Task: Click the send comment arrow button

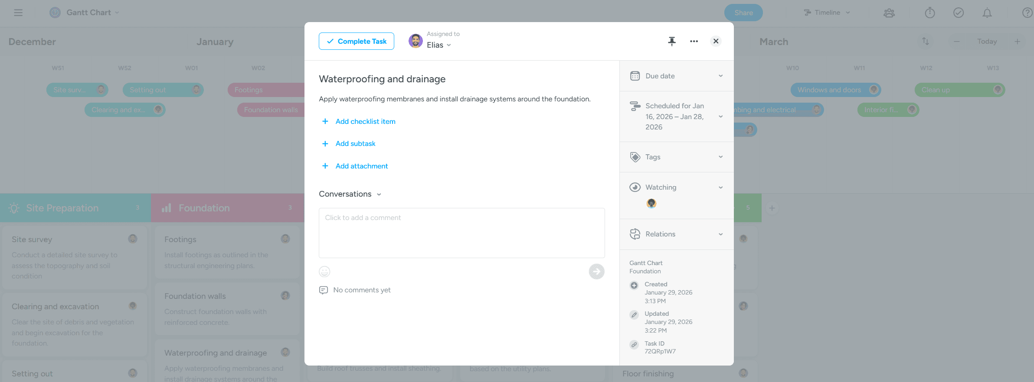Action: (x=596, y=272)
